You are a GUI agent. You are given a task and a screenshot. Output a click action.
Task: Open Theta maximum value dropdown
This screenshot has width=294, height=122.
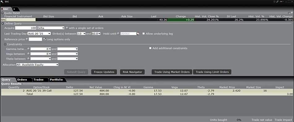[67, 59]
